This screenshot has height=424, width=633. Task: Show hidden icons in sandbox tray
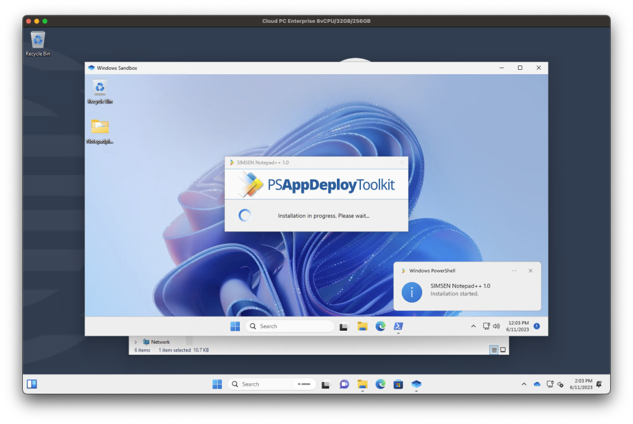(474, 326)
